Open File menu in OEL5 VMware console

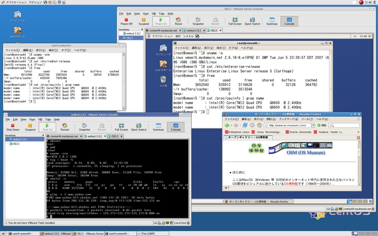click(121, 14)
